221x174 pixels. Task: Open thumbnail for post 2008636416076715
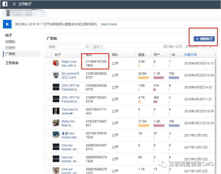click(56, 147)
